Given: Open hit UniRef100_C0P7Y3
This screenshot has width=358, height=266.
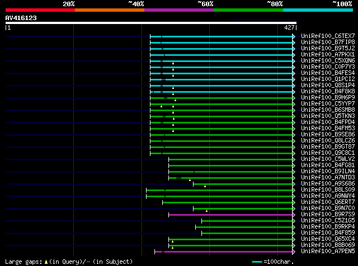Looking at the screenshot, I should coord(328,66).
